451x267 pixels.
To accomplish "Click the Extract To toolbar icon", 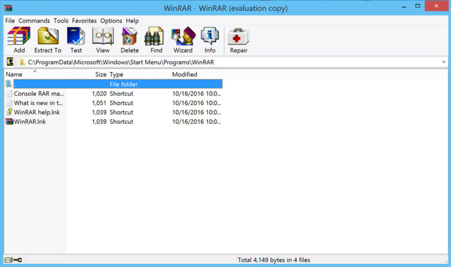I will 48,36.
